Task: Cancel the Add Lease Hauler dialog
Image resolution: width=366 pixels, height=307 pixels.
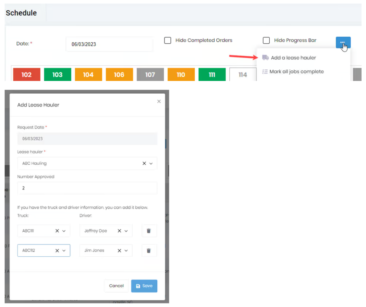Action: pyautogui.click(x=116, y=286)
